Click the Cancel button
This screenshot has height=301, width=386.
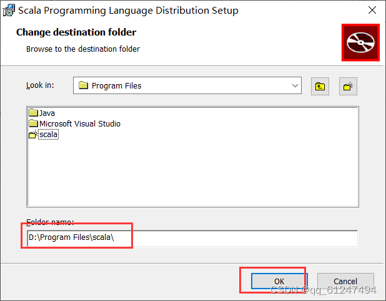345,281
